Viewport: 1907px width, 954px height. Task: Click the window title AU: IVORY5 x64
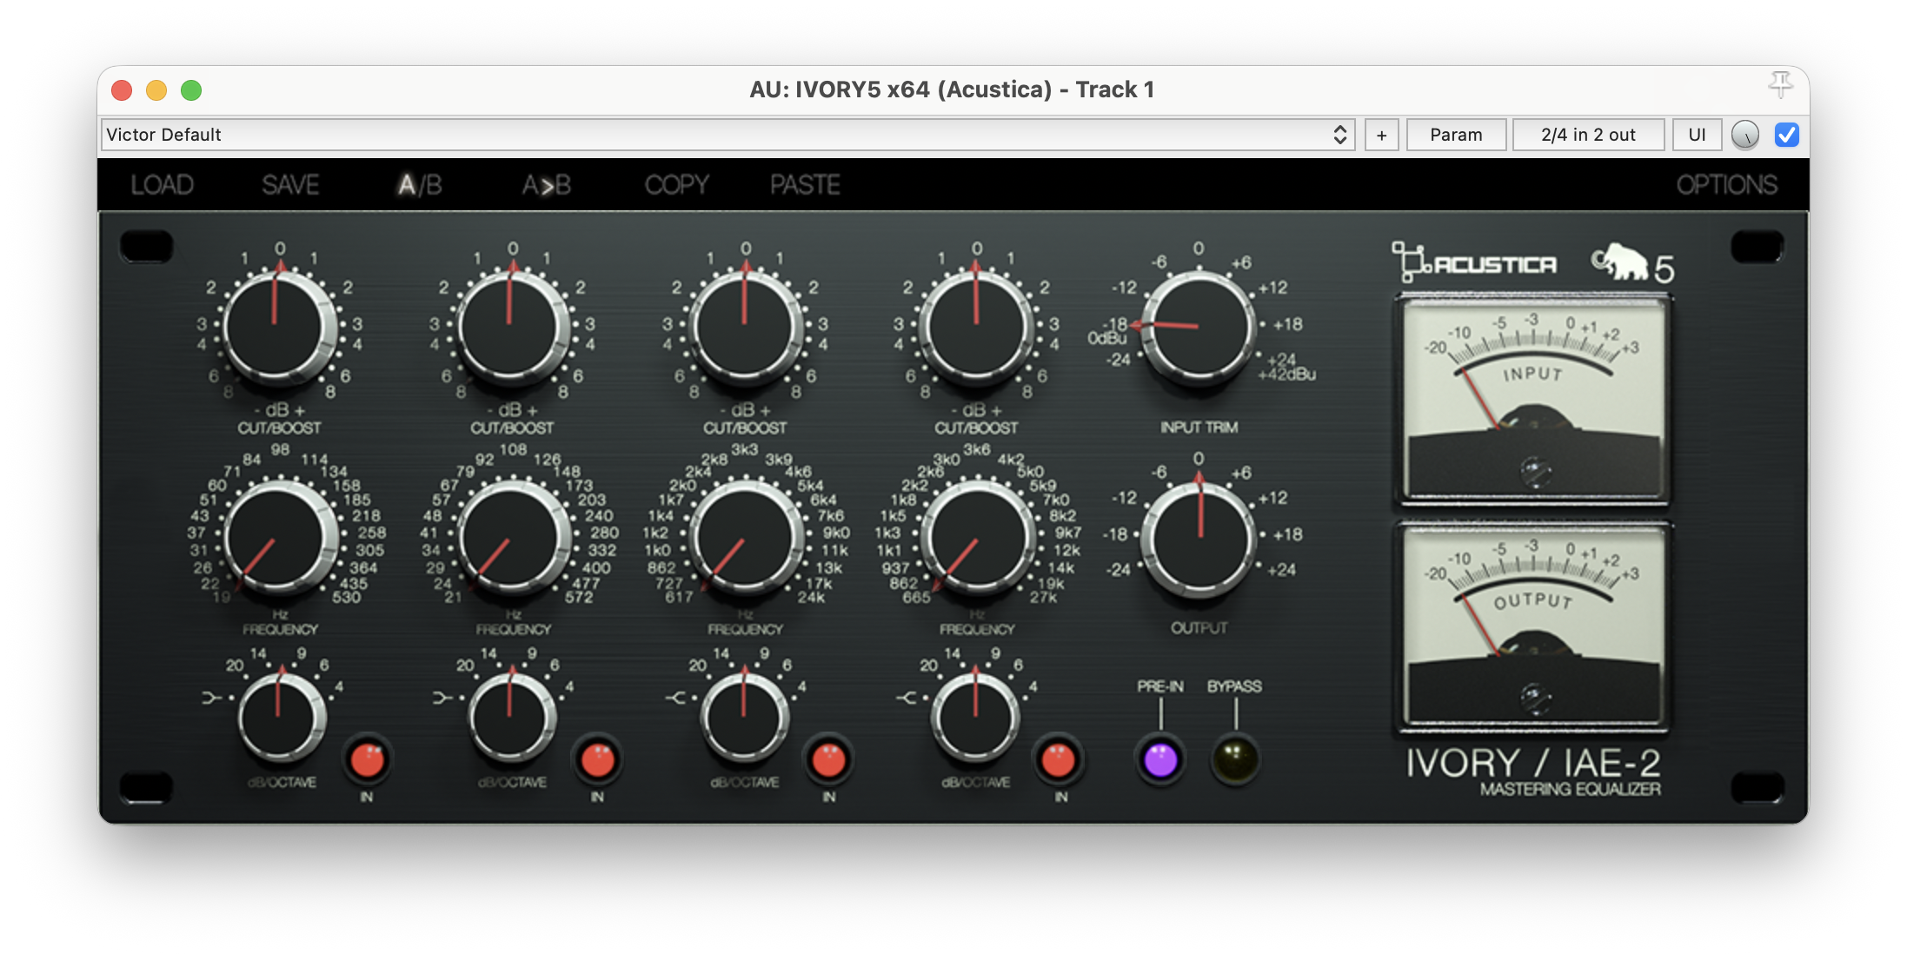[952, 89]
